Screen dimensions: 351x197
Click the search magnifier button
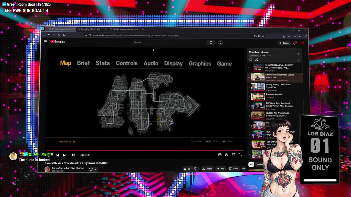(x=211, y=42)
